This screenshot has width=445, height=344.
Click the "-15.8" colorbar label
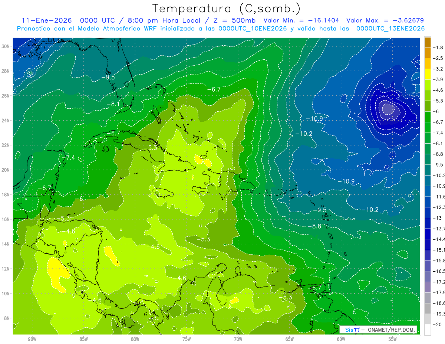(x=439, y=261)
